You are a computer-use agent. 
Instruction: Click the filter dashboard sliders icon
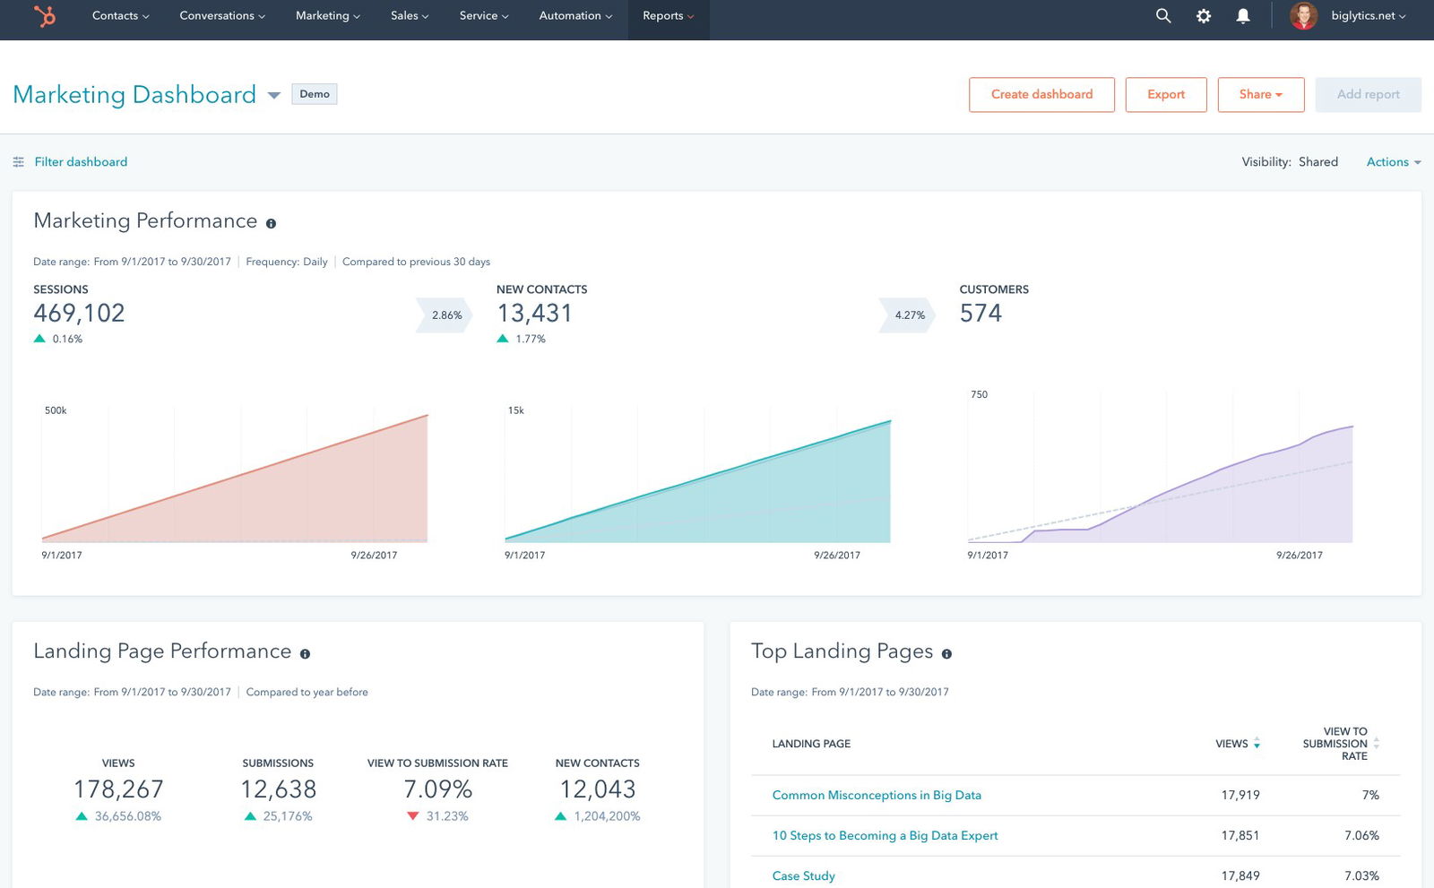(x=18, y=161)
